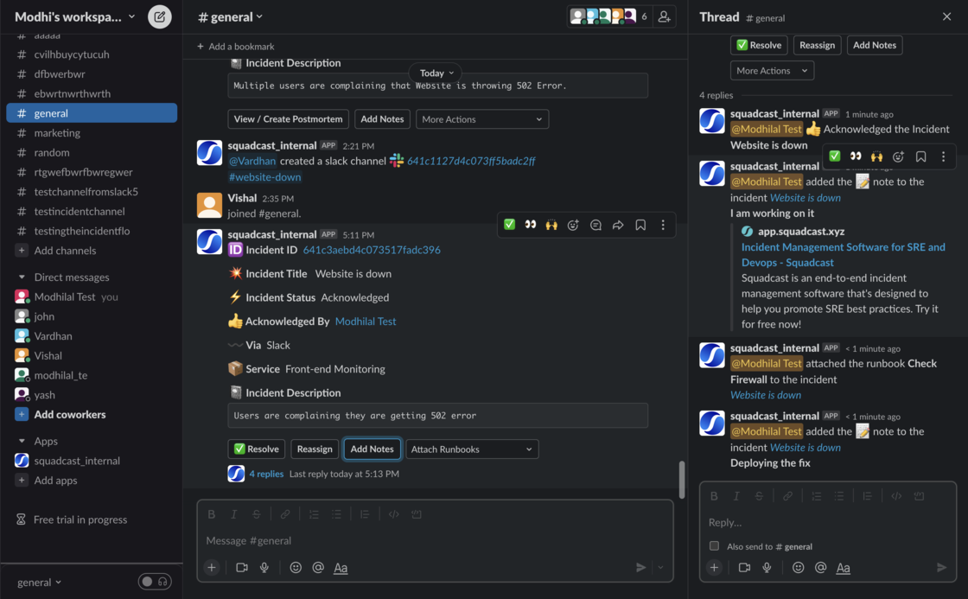Open send options arrow beside main send button

point(660,568)
